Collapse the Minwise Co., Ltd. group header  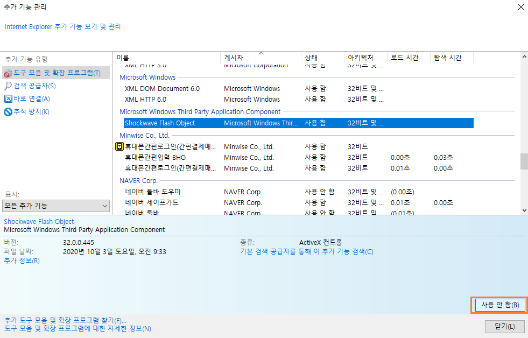click(x=144, y=135)
